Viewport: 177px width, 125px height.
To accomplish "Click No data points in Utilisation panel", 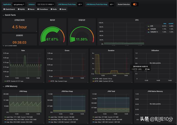I will 155,63.
